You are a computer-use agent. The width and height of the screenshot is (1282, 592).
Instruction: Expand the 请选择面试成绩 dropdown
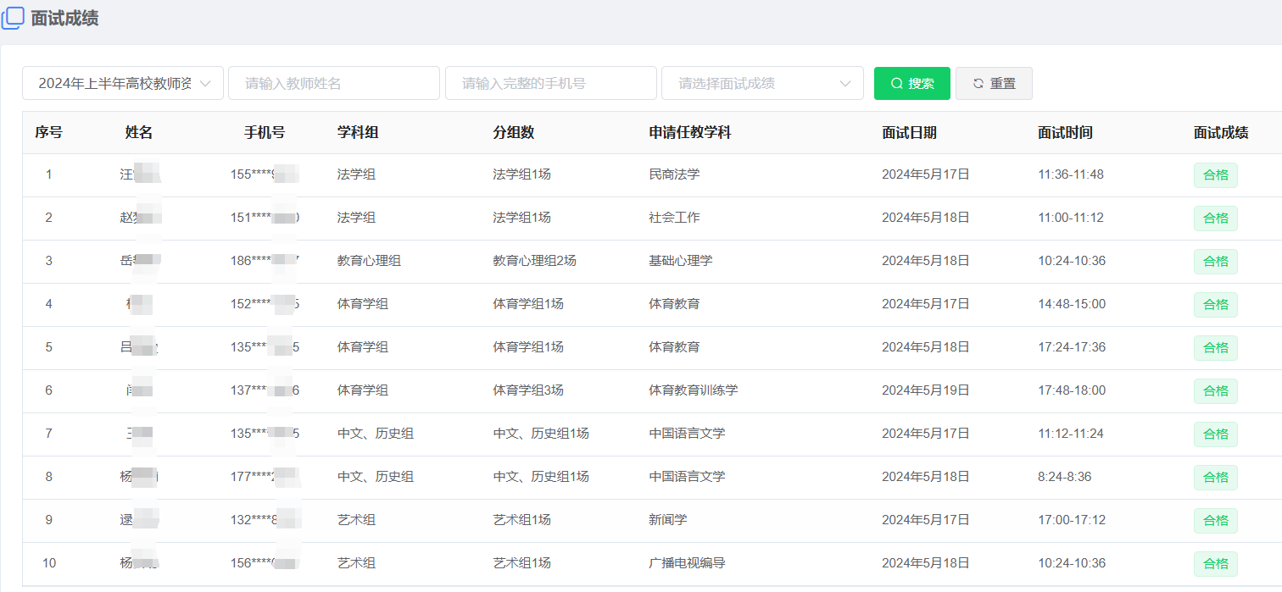[761, 83]
